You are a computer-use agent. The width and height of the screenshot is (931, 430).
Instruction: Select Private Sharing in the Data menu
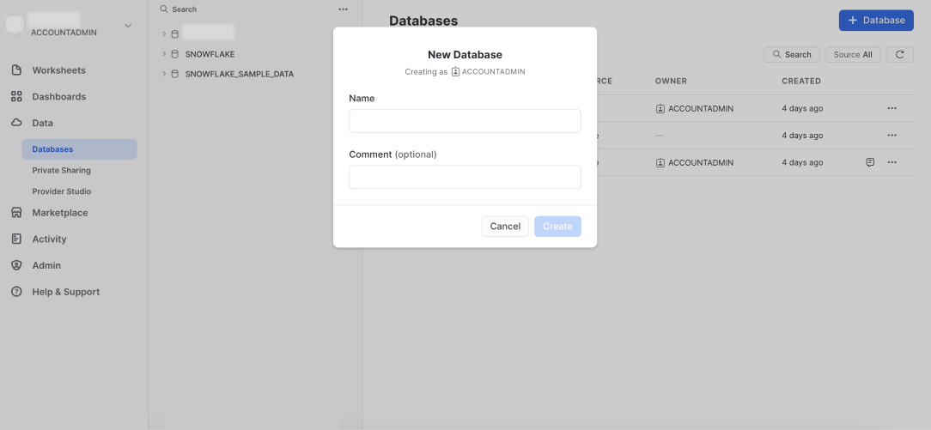coord(61,171)
